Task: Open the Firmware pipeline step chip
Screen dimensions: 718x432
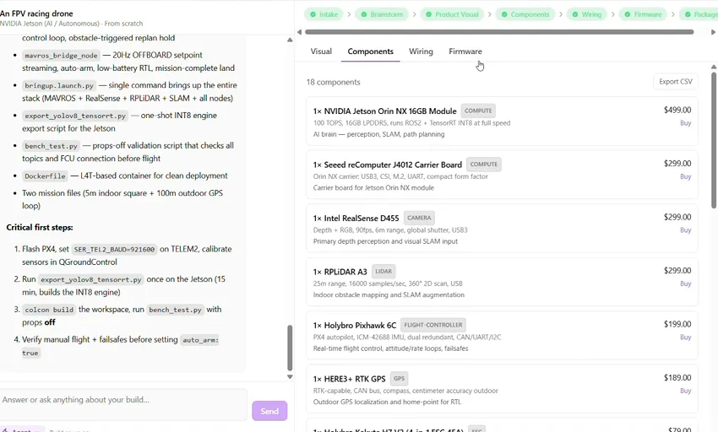Action: (643, 14)
